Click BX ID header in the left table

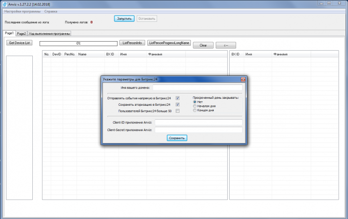pyautogui.click(x=112, y=54)
